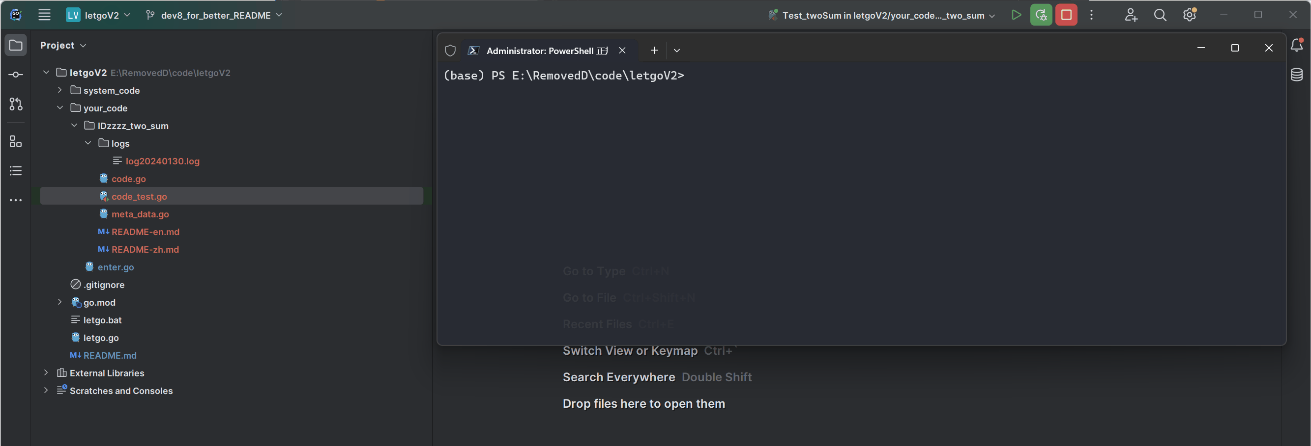Maximize the PowerShell terminal window
1311x446 pixels.
point(1234,48)
